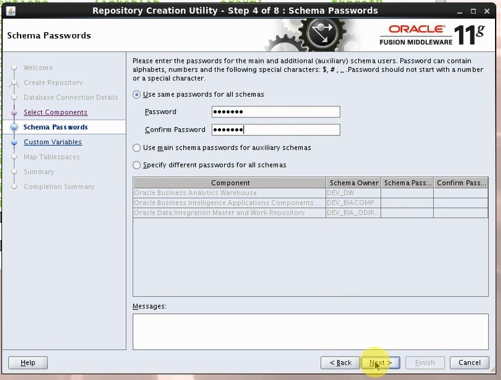Click the Completion Summary step label
The height and width of the screenshot is (380, 501).
point(59,187)
